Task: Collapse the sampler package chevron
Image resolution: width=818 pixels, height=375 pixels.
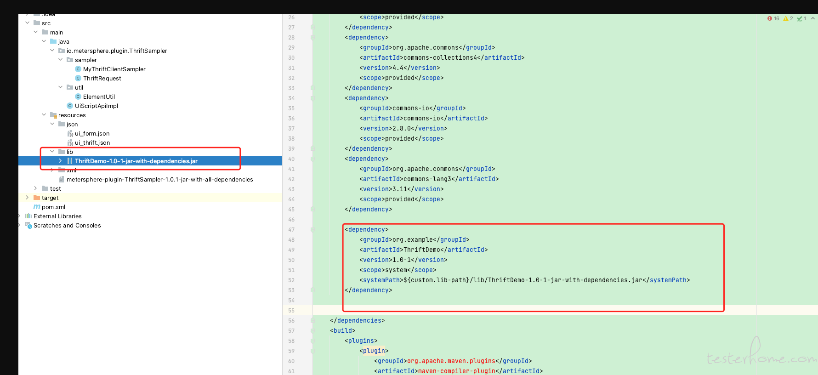Action: click(x=60, y=59)
